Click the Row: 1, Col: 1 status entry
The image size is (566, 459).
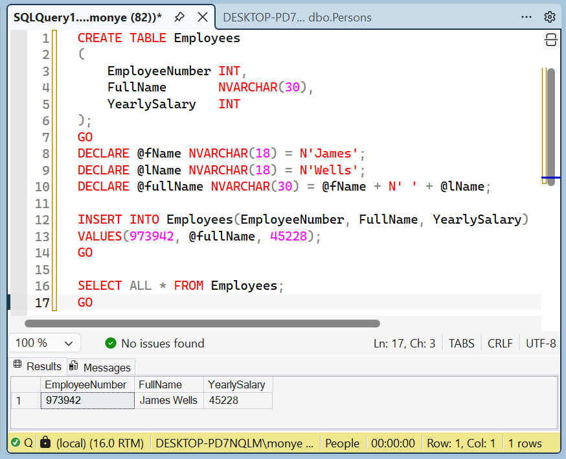coord(461,443)
